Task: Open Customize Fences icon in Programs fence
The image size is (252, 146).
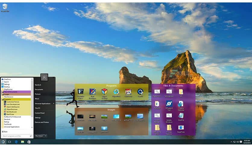Action: (x=80, y=92)
